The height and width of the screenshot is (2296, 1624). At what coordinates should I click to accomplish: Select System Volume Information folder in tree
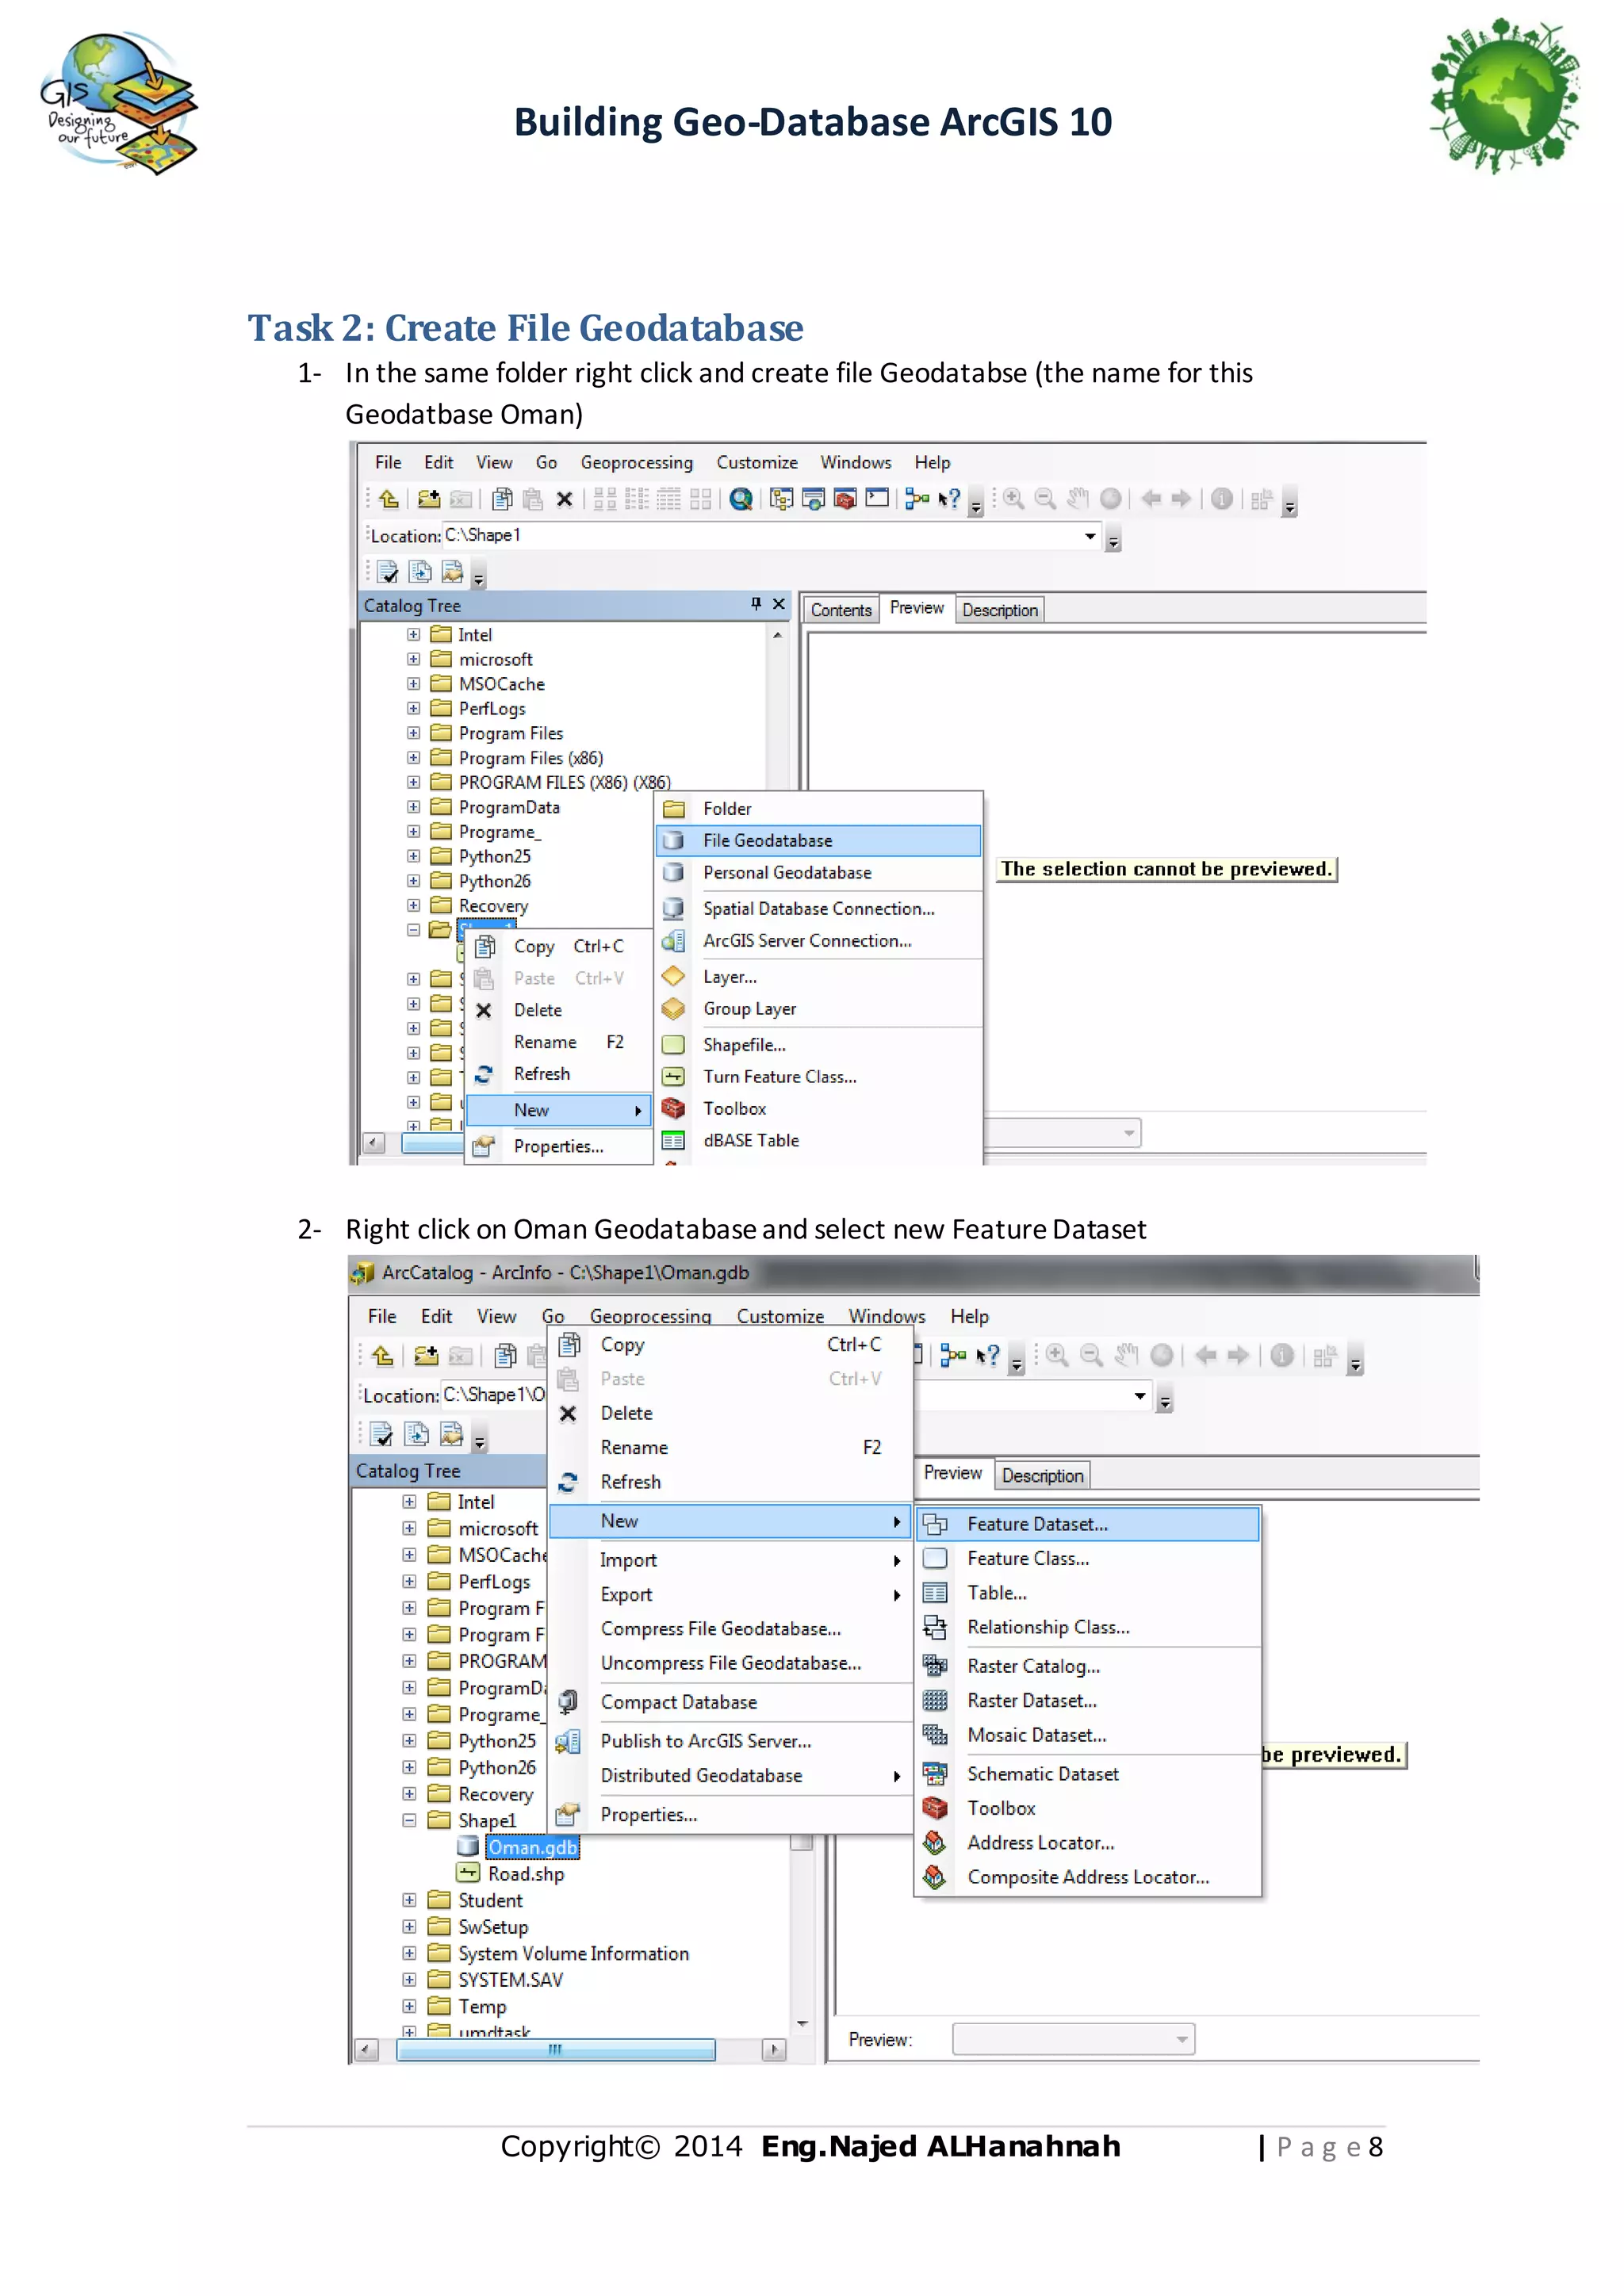[x=574, y=1953]
